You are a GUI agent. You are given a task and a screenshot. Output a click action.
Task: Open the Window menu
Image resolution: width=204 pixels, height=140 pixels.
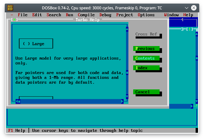coord(171,15)
